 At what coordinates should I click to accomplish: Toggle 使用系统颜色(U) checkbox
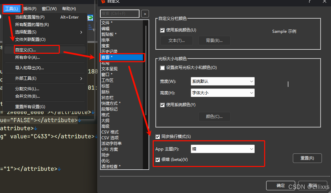click(162, 30)
